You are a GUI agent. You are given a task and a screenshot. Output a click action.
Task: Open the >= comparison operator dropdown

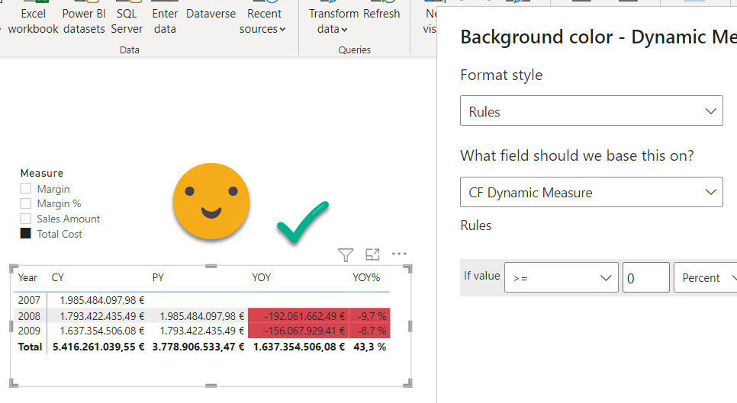561,278
